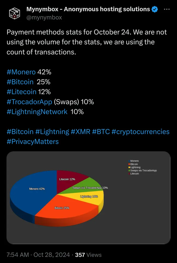
Task: Click the #Lightning hashtag
Action: [52, 131]
